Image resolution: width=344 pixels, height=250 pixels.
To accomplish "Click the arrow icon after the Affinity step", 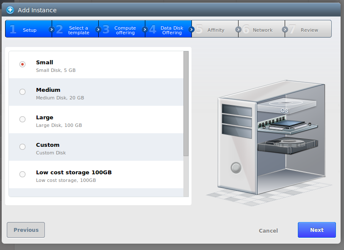I will [x=238, y=29].
